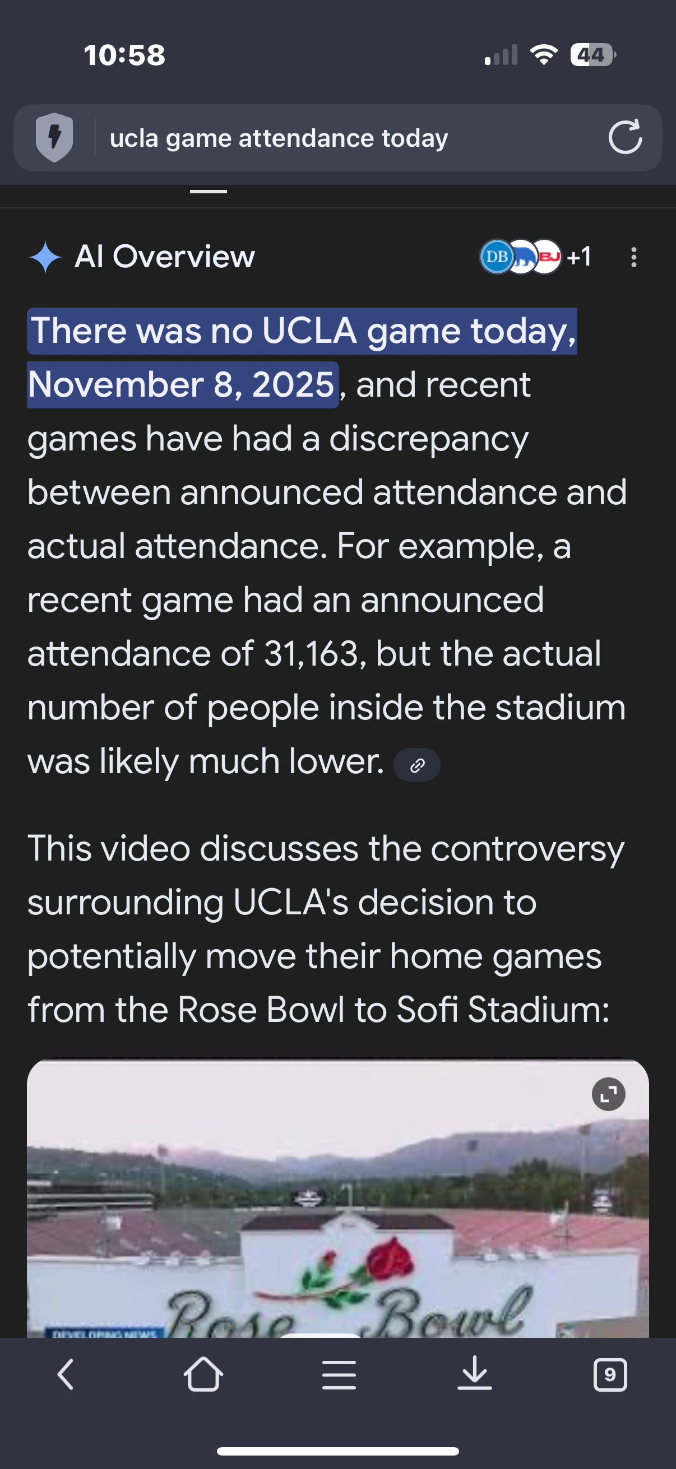676x1469 pixels.
Task: Open AI Overview three-dot options menu
Action: pyautogui.click(x=633, y=257)
